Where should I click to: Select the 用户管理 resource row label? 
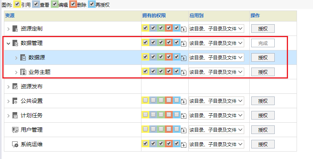[32, 130]
